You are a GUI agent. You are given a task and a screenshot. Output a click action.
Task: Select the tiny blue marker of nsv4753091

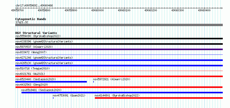[x=53, y=98]
